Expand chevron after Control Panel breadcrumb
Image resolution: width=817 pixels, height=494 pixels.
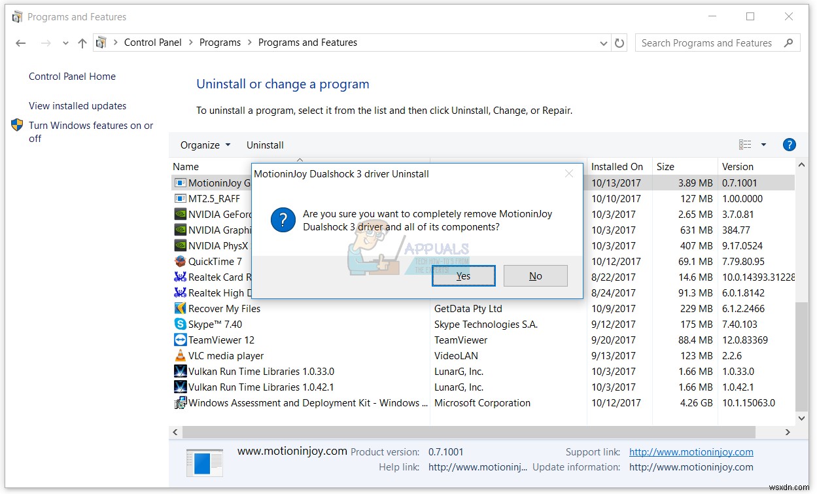190,43
